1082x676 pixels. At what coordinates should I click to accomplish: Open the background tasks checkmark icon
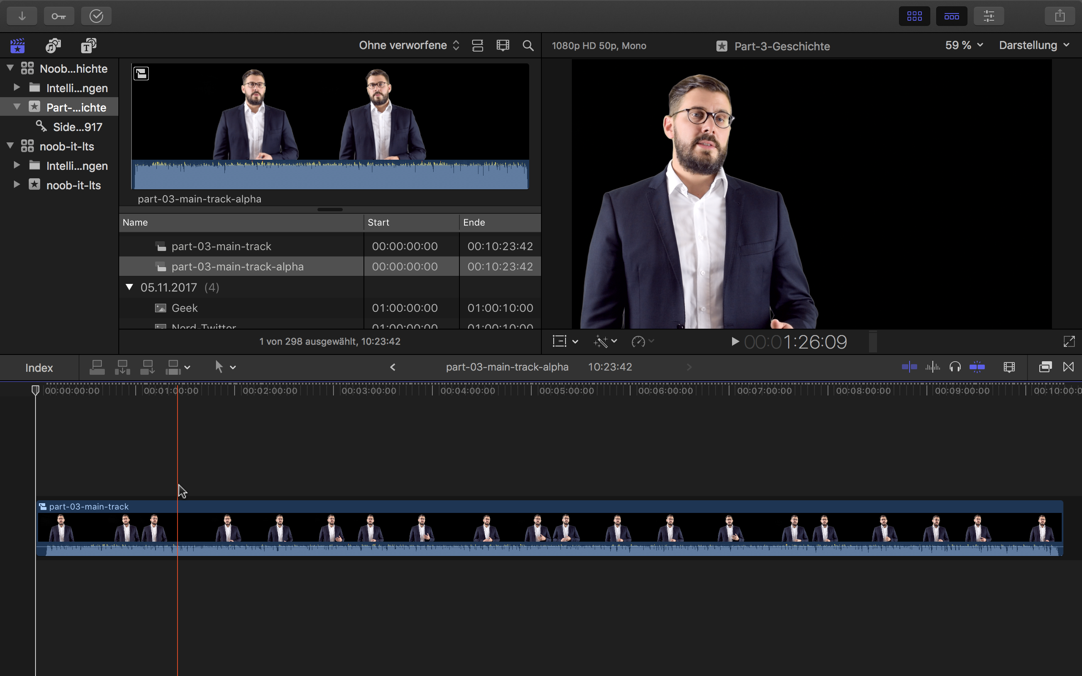click(x=96, y=16)
